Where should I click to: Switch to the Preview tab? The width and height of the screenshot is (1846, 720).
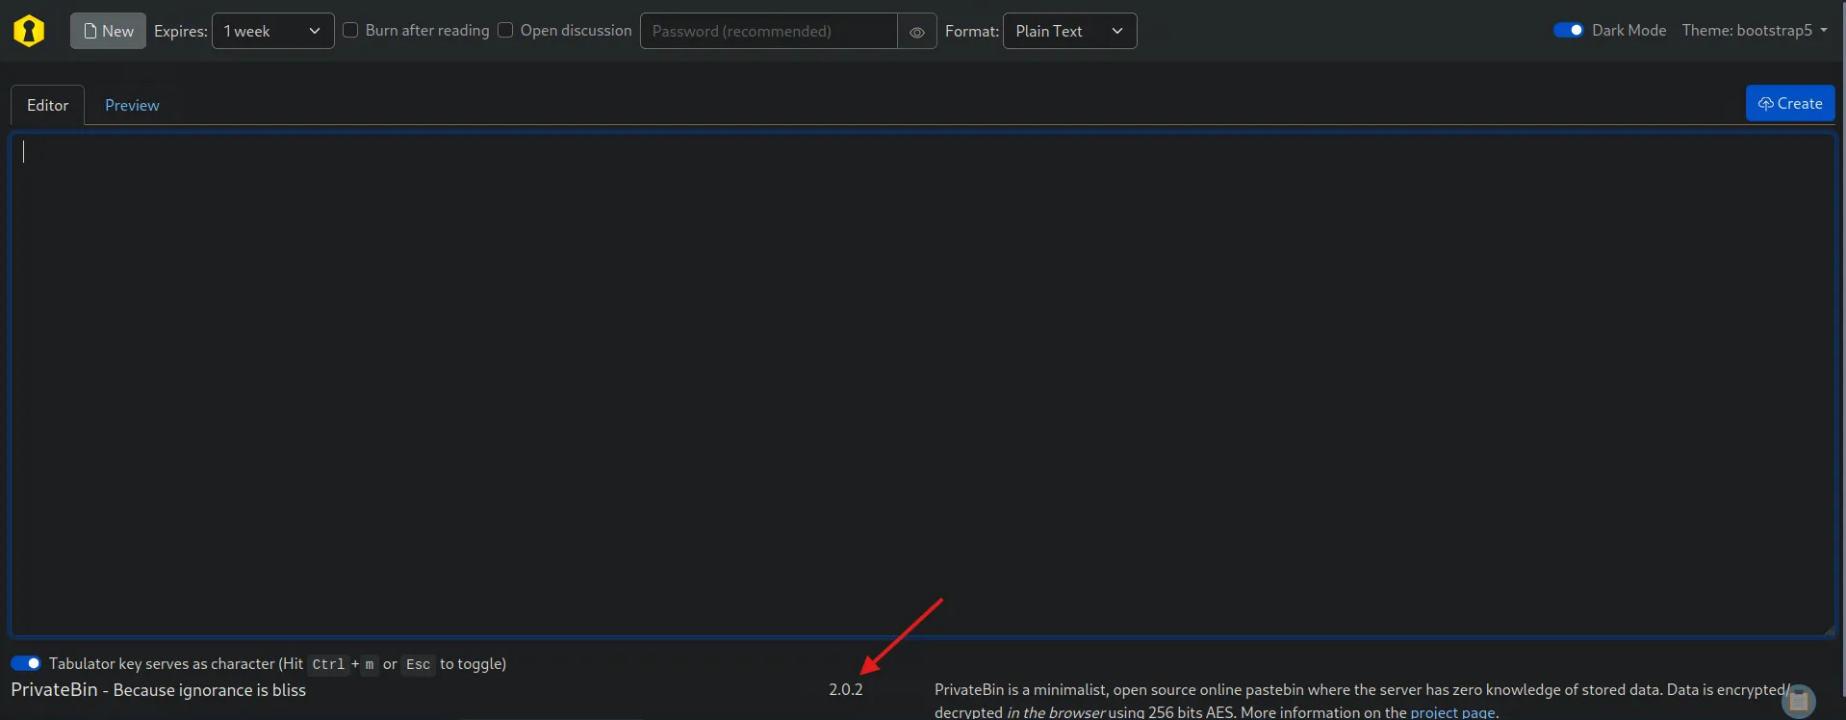tap(132, 105)
